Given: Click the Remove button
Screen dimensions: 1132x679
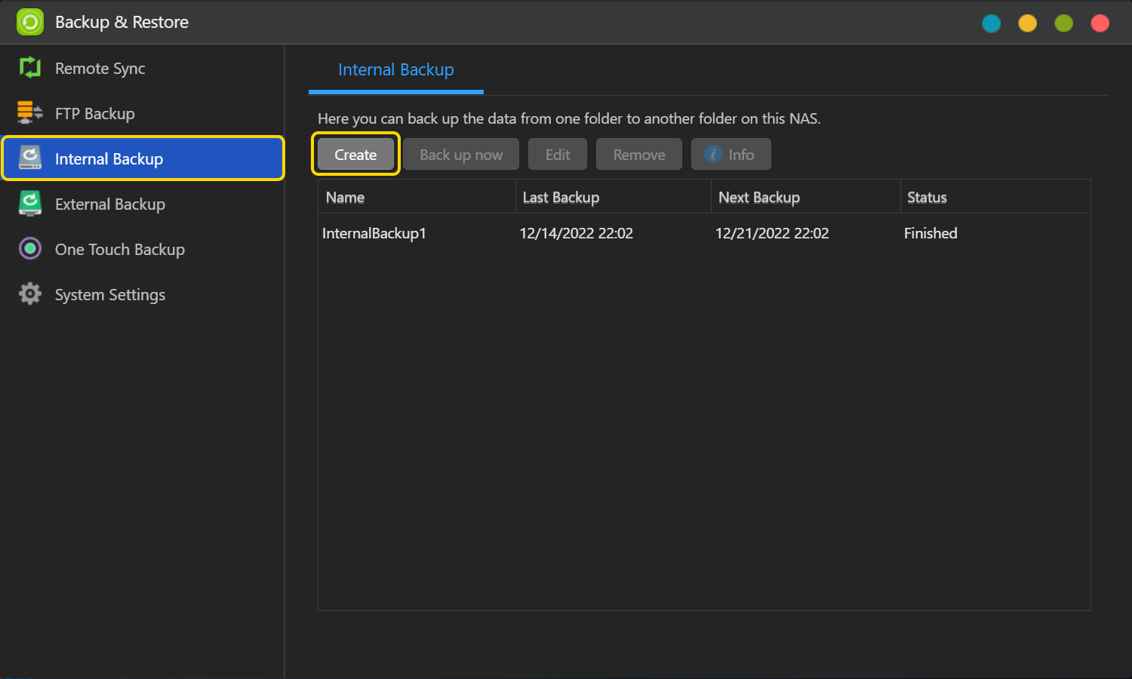Looking at the screenshot, I should (638, 155).
